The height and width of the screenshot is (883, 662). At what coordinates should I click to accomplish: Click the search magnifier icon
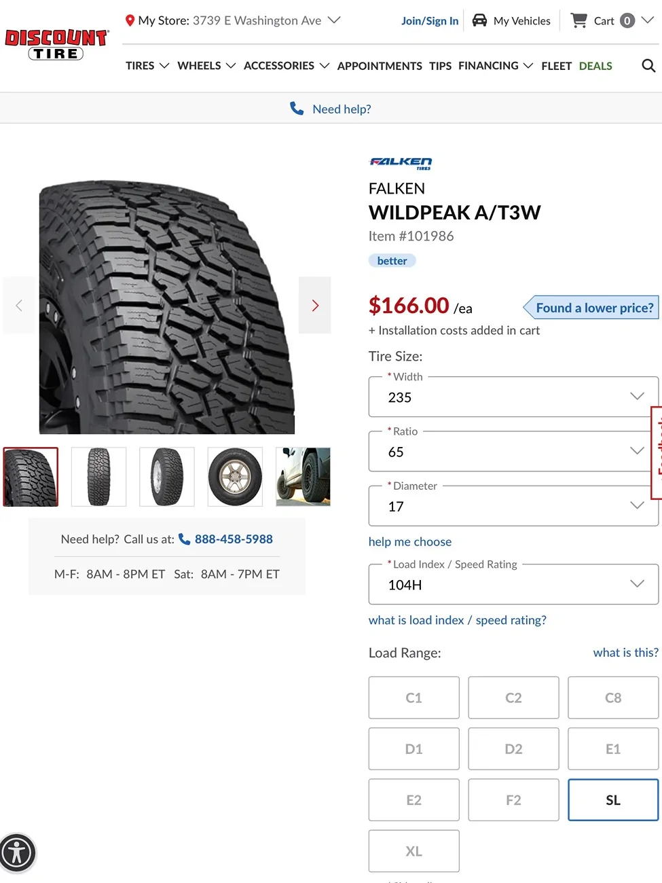[x=648, y=66]
